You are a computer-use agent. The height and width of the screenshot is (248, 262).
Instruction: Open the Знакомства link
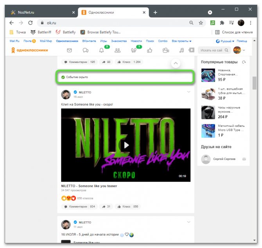pyautogui.click(x=119, y=41)
